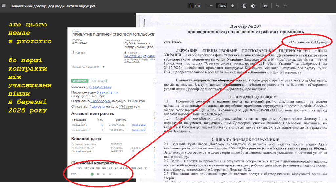
Task: Open the '6 закупівлях' winner link
Action: pos(107,92)
